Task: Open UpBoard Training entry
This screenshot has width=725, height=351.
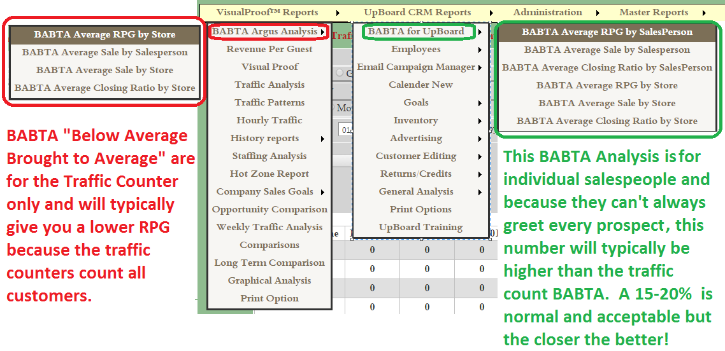Action: tap(420, 228)
